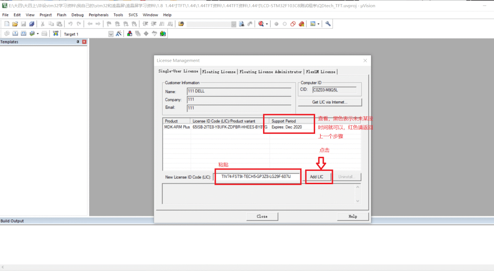Open Manage Project Items colored blocks icon
This screenshot has height=271, width=494.
129,34
